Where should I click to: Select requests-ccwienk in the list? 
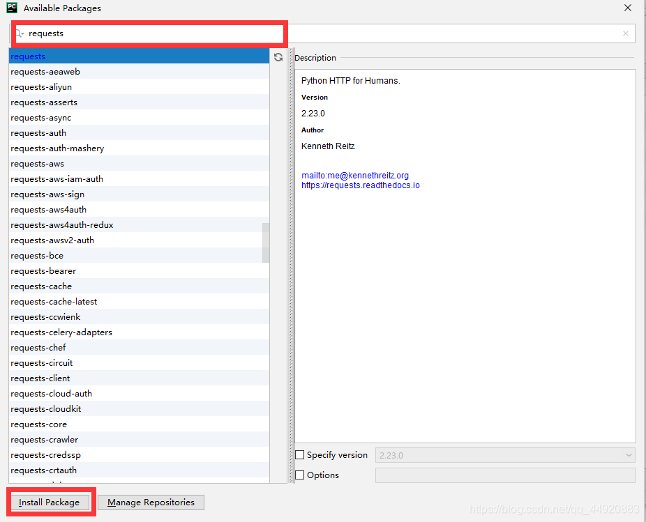click(x=139, y=317)
